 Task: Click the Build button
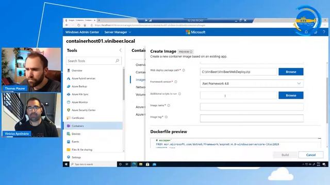tap(285, 155)
